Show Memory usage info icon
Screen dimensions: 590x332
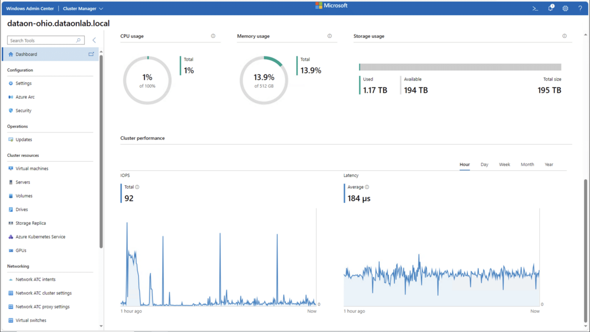[x=330, y=36]
